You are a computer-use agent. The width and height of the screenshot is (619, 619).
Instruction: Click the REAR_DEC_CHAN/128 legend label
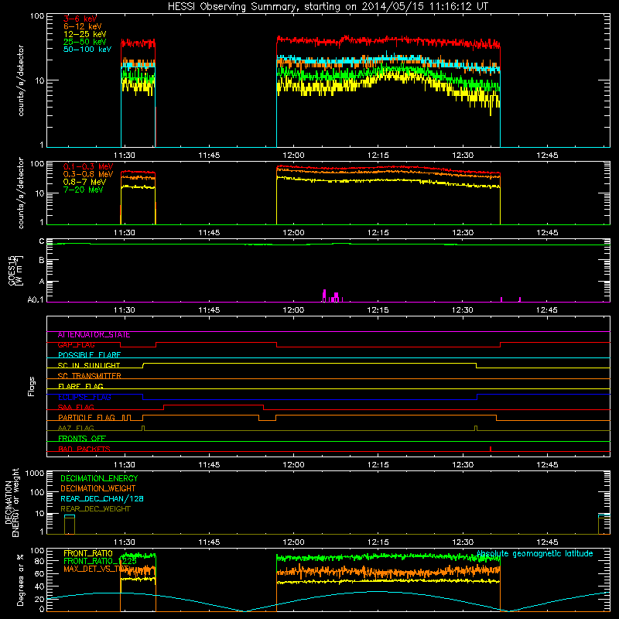(x=102, y=499)
